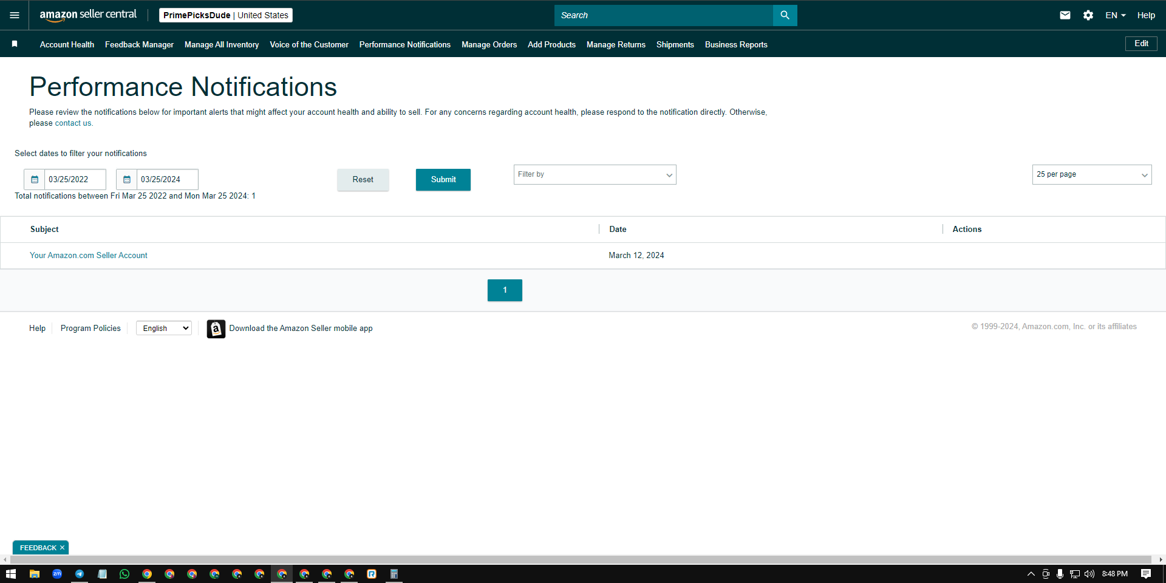Viewport: 1166px width, 583px height.
Task: Go to Manage Orders
Action: [489, 44]
